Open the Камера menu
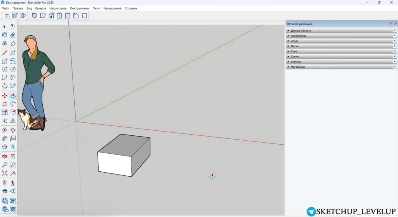The image size is (398, 217). coord(40,8)
